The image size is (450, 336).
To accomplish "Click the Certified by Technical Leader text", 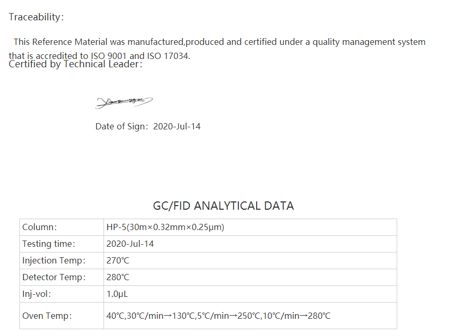I will [x=75, y=64].
